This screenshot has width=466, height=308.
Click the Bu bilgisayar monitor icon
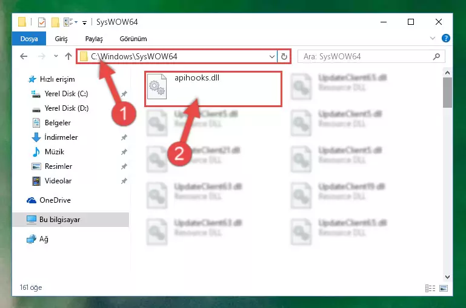click(31, 220)
